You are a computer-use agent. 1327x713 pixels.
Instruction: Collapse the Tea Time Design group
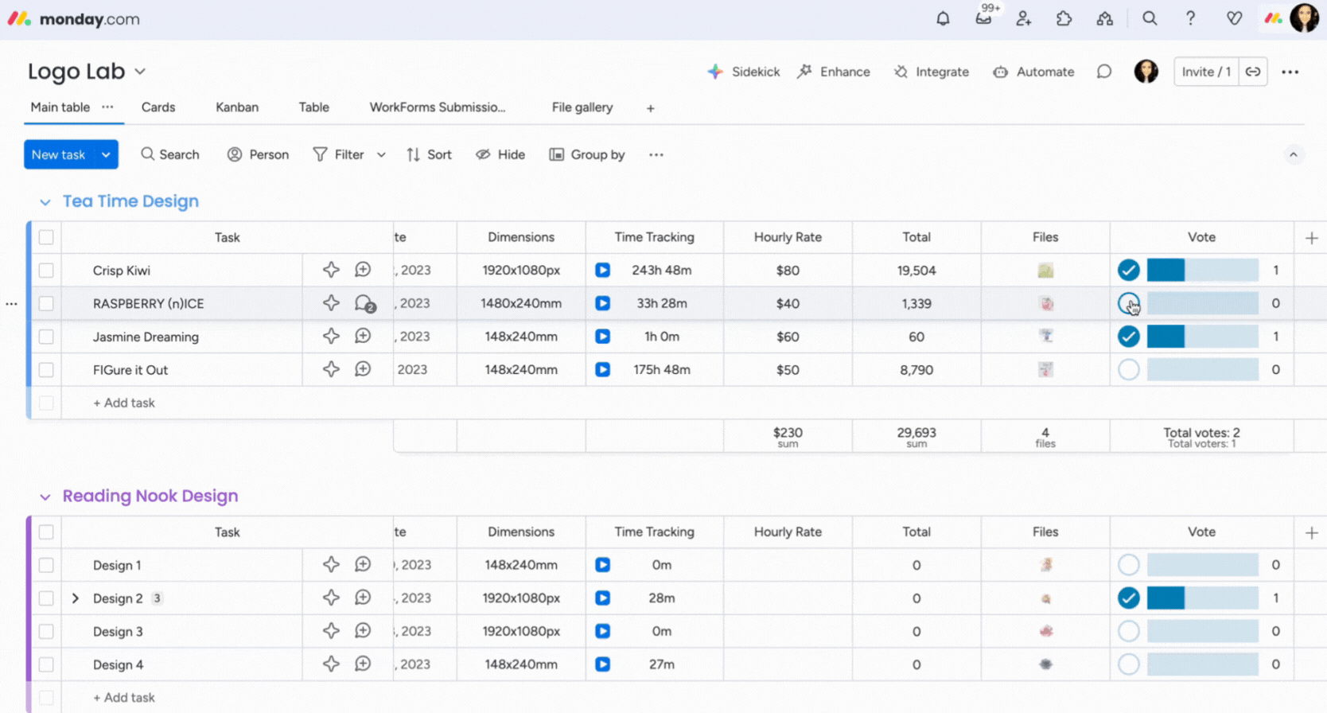coord(45,202)
